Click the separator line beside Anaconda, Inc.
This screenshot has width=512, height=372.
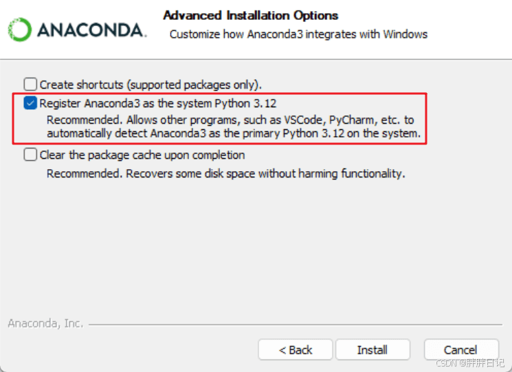tap(296, 325)
